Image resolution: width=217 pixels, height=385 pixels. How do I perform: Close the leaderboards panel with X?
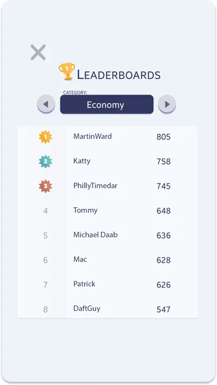click(38, 53)
